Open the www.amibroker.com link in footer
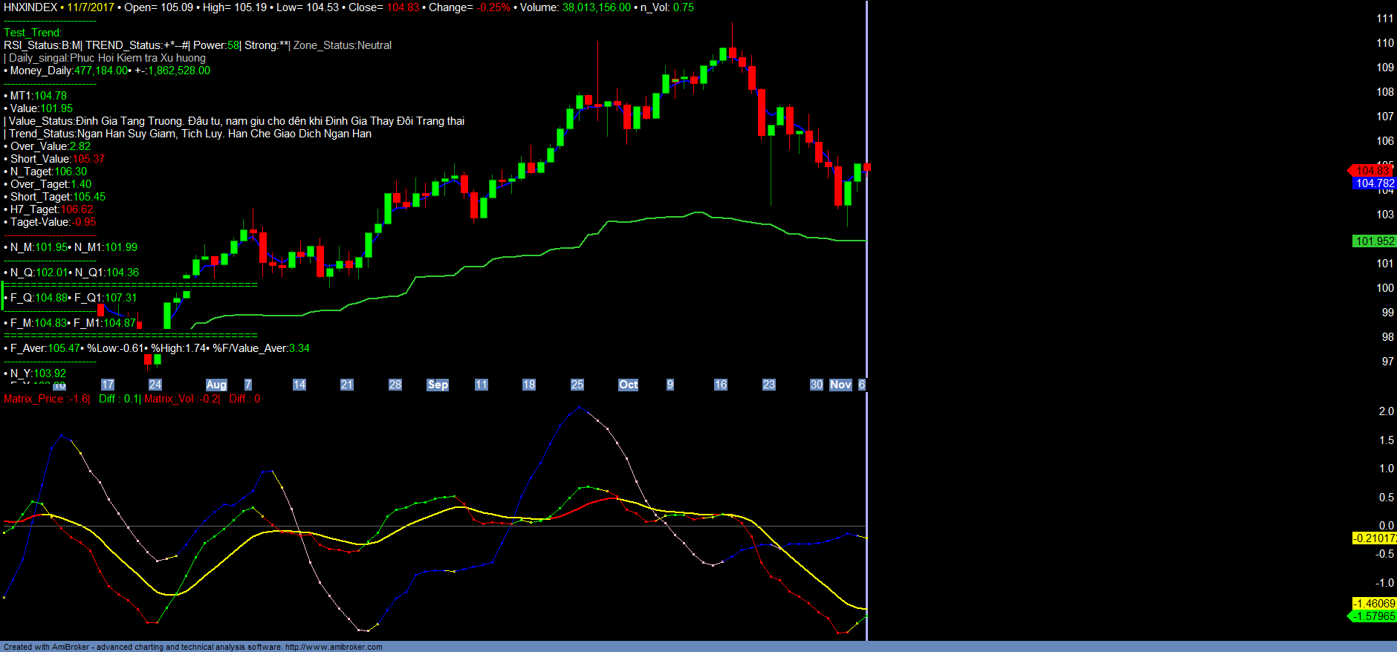The width and height of the screenshot is (1397, 652). [334, 647]
